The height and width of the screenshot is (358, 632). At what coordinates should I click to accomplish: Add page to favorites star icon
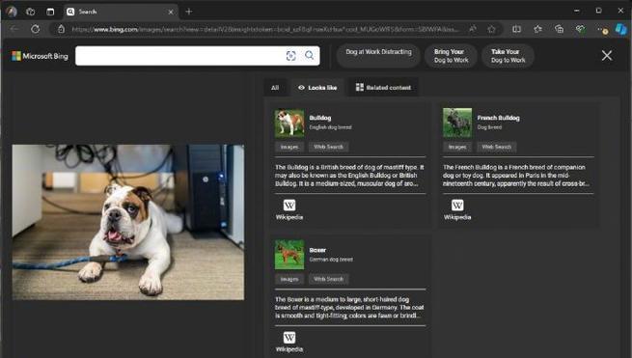click(x=491, y=29)
